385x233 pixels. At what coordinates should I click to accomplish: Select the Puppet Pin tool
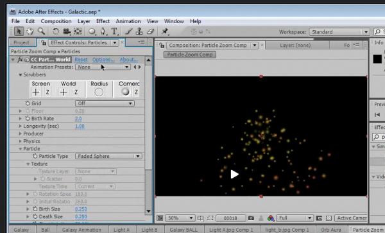tap(165, 31)
